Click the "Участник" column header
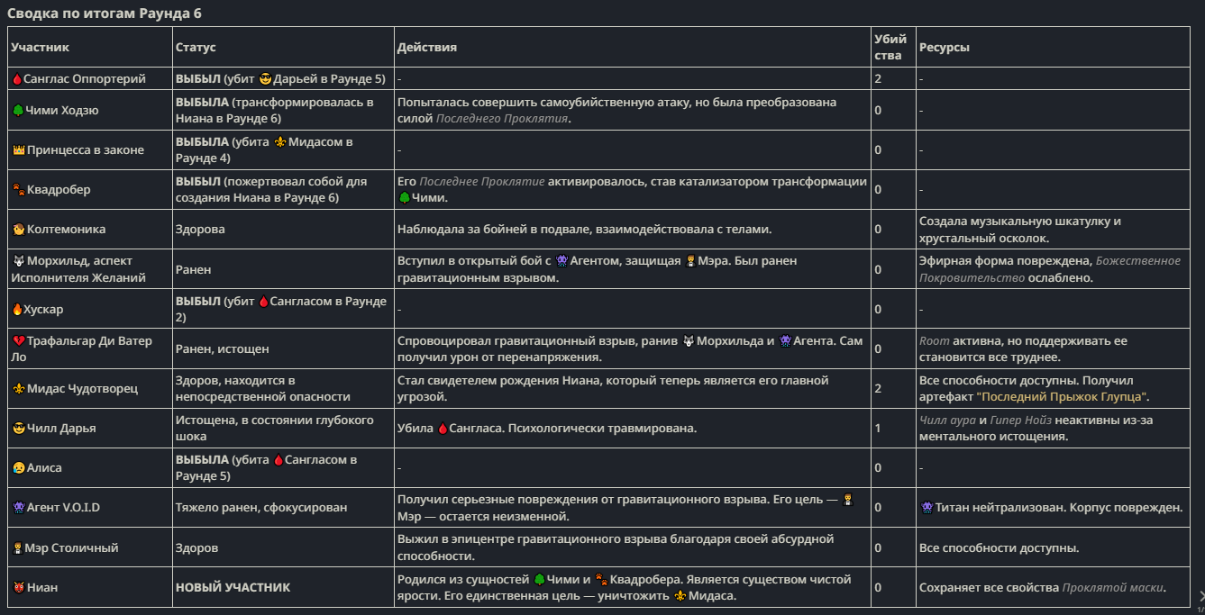1205x615 pixels. pyautogui.click(x=41, y=48)
